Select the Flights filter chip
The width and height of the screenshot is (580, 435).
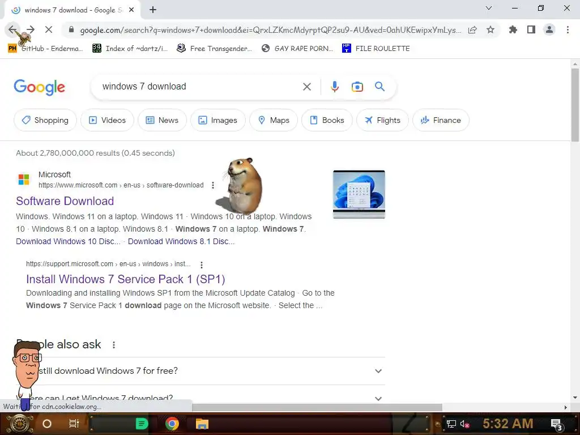pos(382,120)
